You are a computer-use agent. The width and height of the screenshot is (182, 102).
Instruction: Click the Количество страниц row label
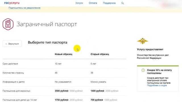[13, 73]
